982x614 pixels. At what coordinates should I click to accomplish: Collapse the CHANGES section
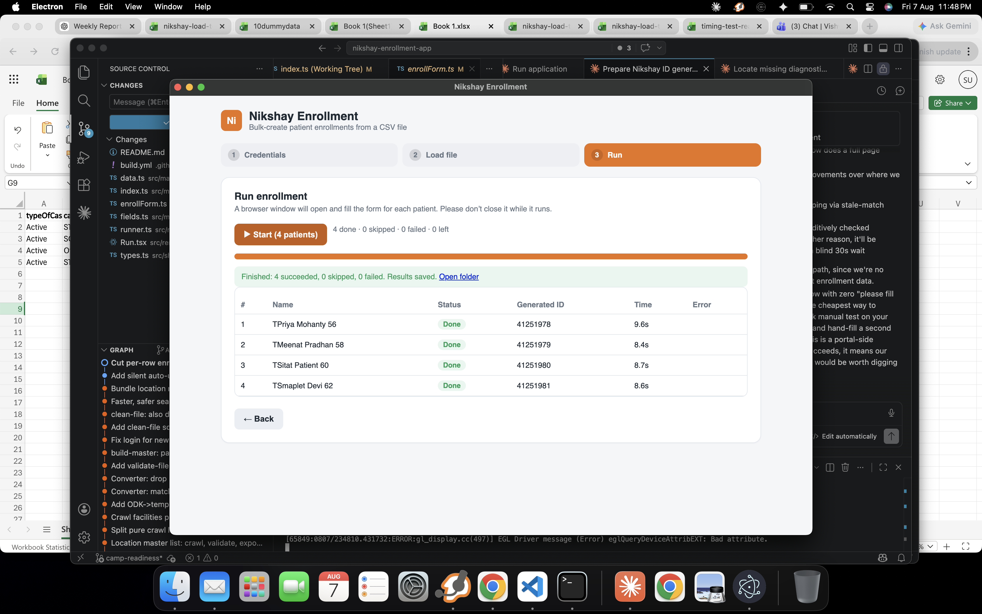coord(104,85)
